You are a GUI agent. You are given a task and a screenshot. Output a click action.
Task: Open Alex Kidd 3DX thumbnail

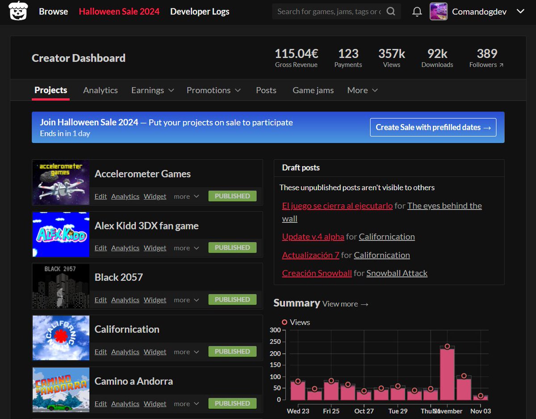(61, 234)
